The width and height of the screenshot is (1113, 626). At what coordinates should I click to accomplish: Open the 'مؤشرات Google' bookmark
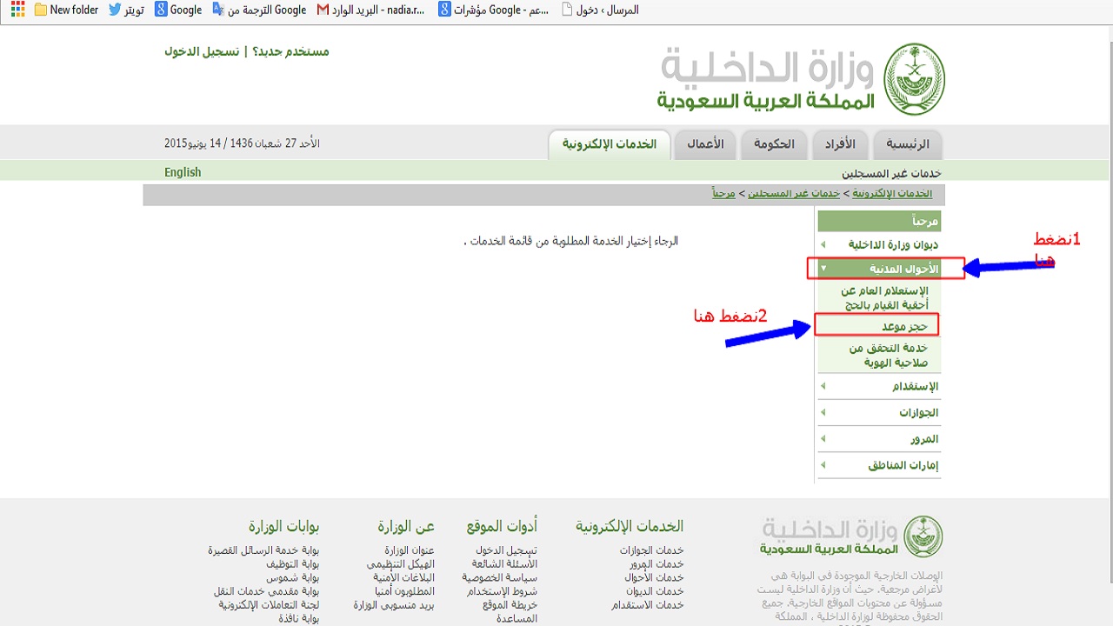point(495,10)
